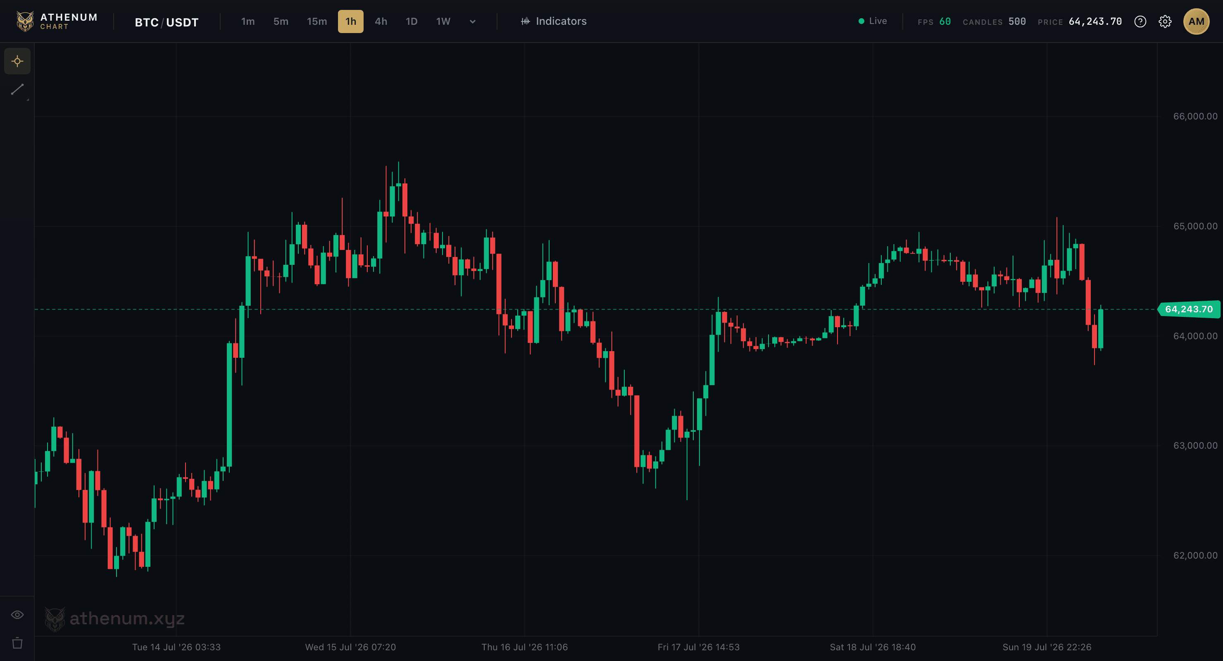Open the help question mark icon

coord(1140,21)
